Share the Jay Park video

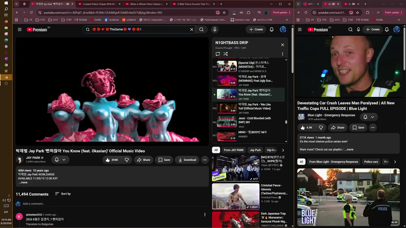pyautogui.click(x=143, y=160)
